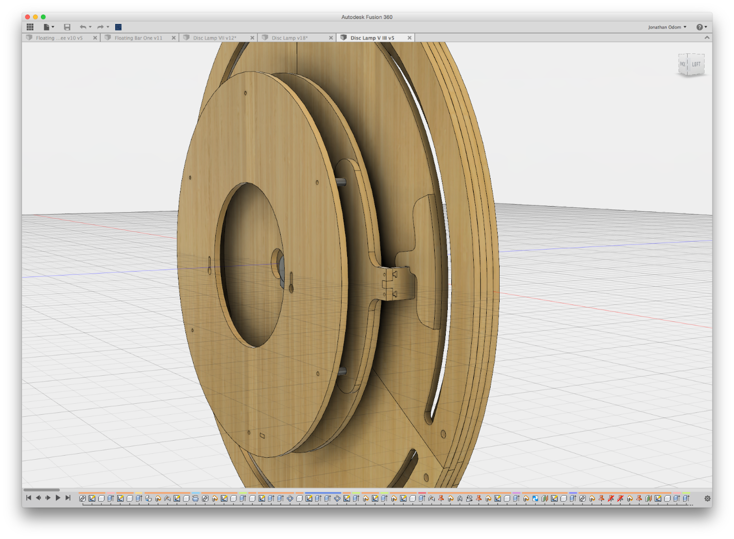Open the File menu dropdown

48,27
